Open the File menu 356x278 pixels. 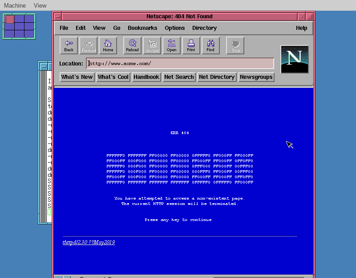coord(64,28)
